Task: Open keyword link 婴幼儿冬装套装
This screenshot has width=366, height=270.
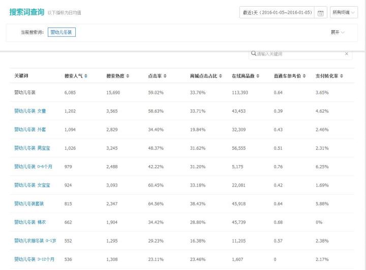Action: point(29,204)
